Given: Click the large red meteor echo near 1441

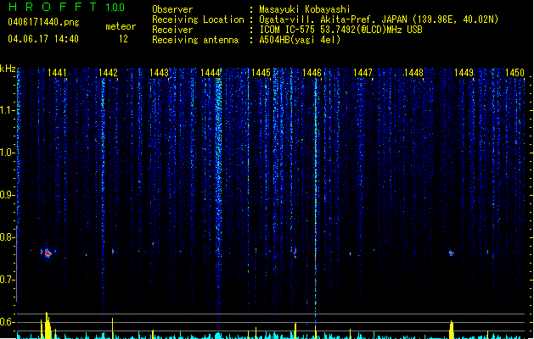Looking at the screenshot, I should [48, 253].
